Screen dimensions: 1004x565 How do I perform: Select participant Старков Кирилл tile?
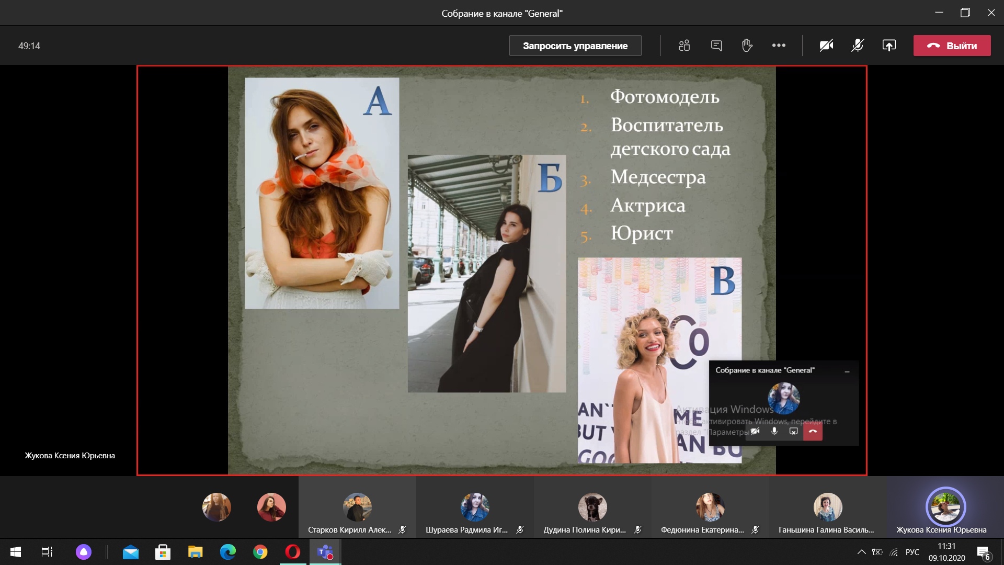357,507
